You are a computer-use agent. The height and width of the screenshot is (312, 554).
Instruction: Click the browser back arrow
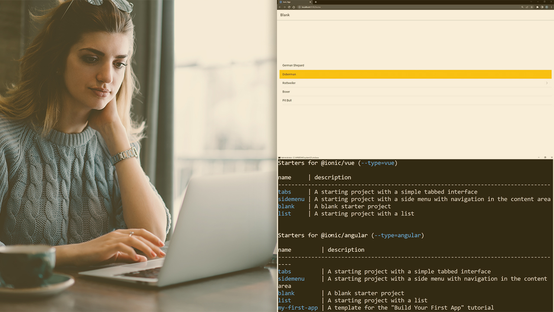click(x=280, y=7)
